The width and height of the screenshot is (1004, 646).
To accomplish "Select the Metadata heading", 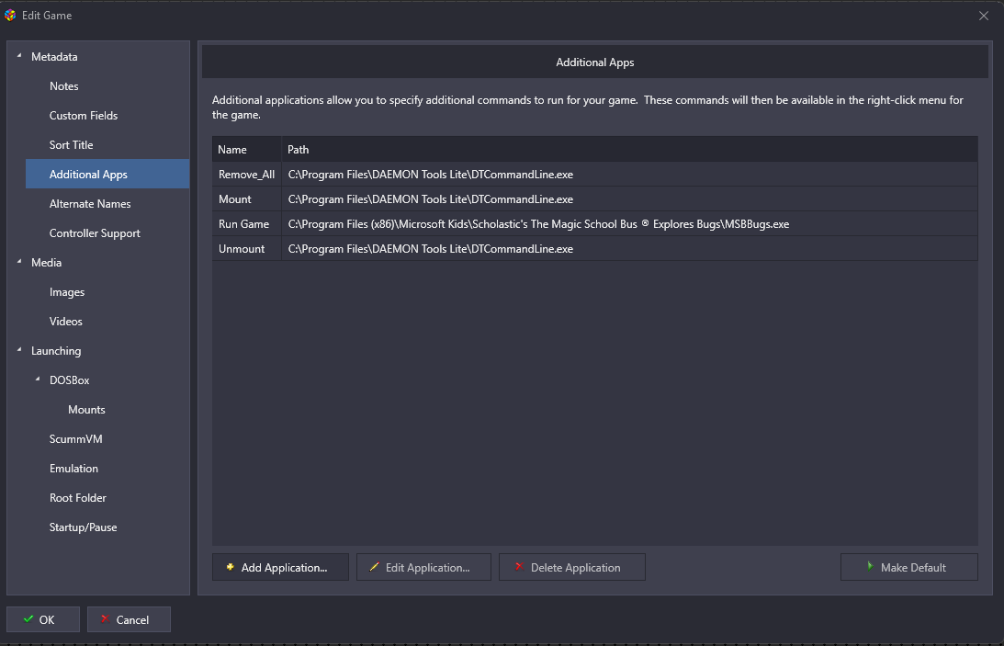I will point(54,57).
